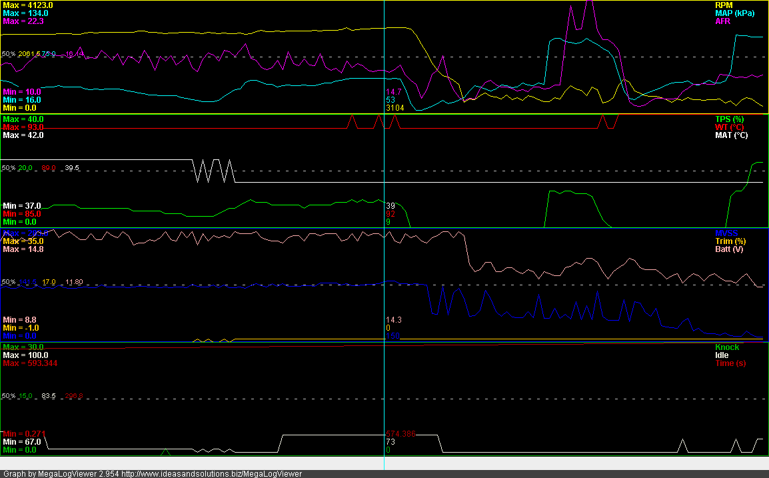Click the yellow RPM legend label

point(724,5)
